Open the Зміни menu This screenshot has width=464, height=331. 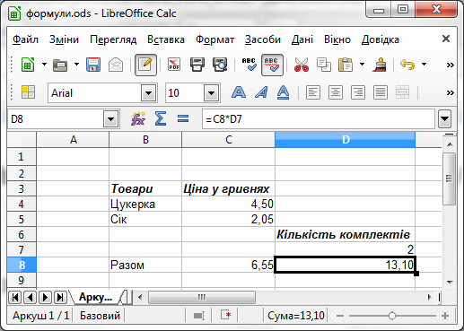click(64, 39)
